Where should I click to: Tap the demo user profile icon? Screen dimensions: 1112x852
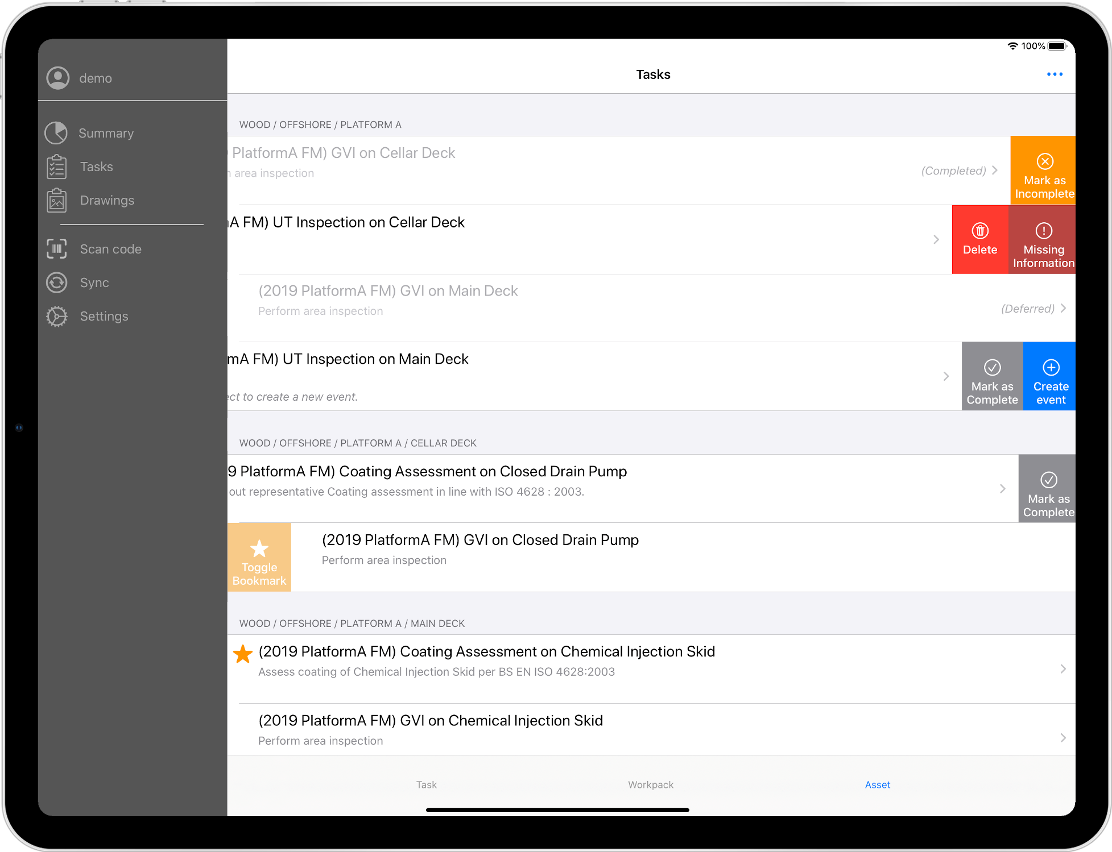coord(58,78)
